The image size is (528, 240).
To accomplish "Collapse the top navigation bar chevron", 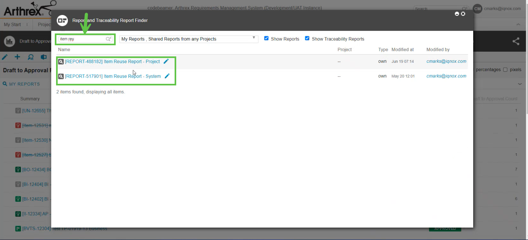I will point(518,25).
